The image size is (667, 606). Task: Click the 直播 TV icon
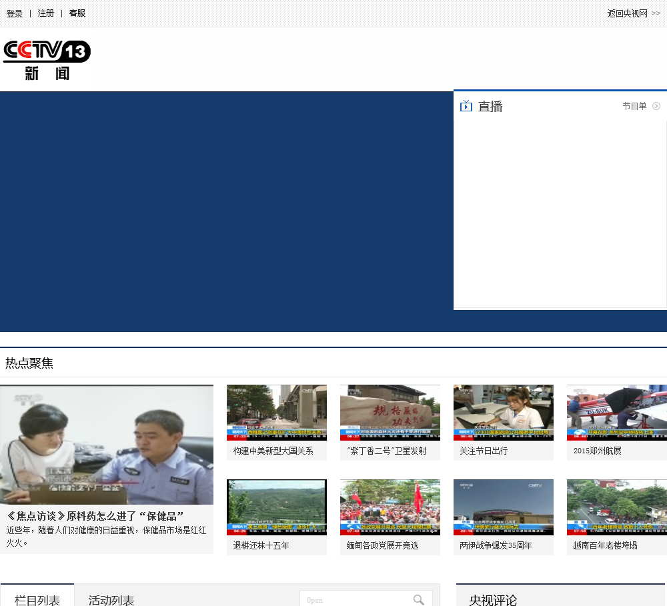point(466,106)
